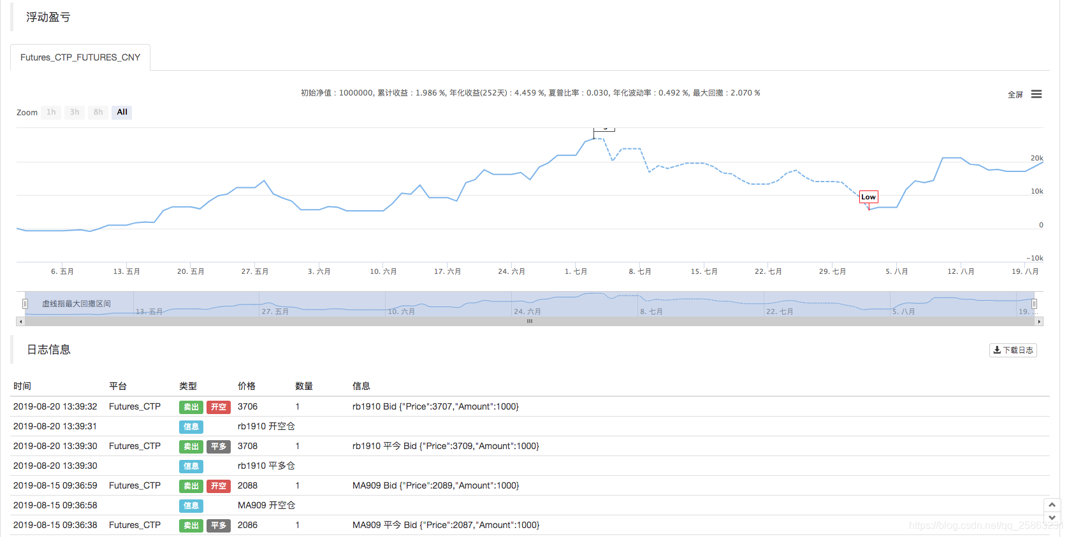Click the 日志信息 section heading

[x=48, y=350]
